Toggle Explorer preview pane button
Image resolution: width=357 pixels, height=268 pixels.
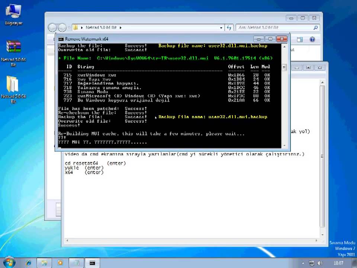click(x=300, y=39)
